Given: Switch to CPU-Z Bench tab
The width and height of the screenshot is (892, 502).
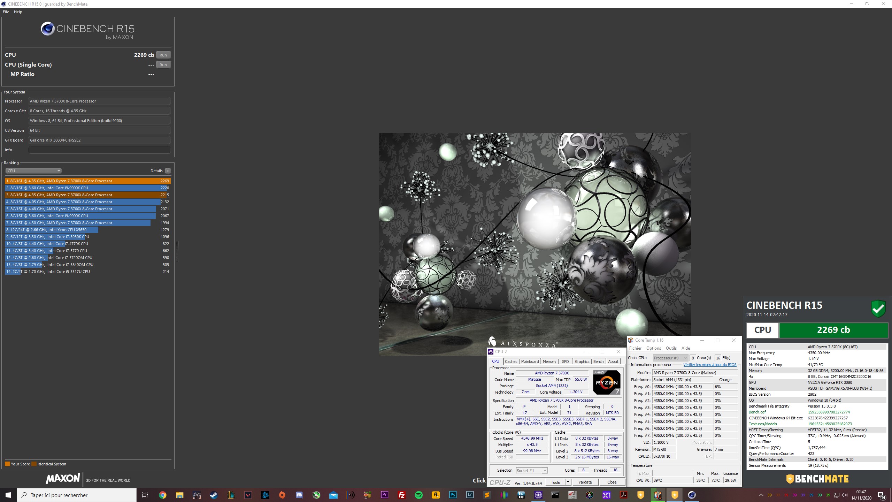Looking at the screenshot, I should 598,362.
